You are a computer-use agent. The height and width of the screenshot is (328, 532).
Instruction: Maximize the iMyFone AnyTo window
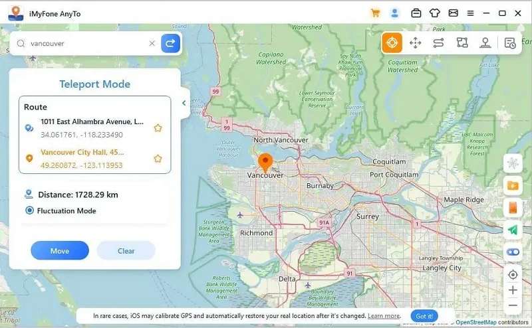[502, 13]
